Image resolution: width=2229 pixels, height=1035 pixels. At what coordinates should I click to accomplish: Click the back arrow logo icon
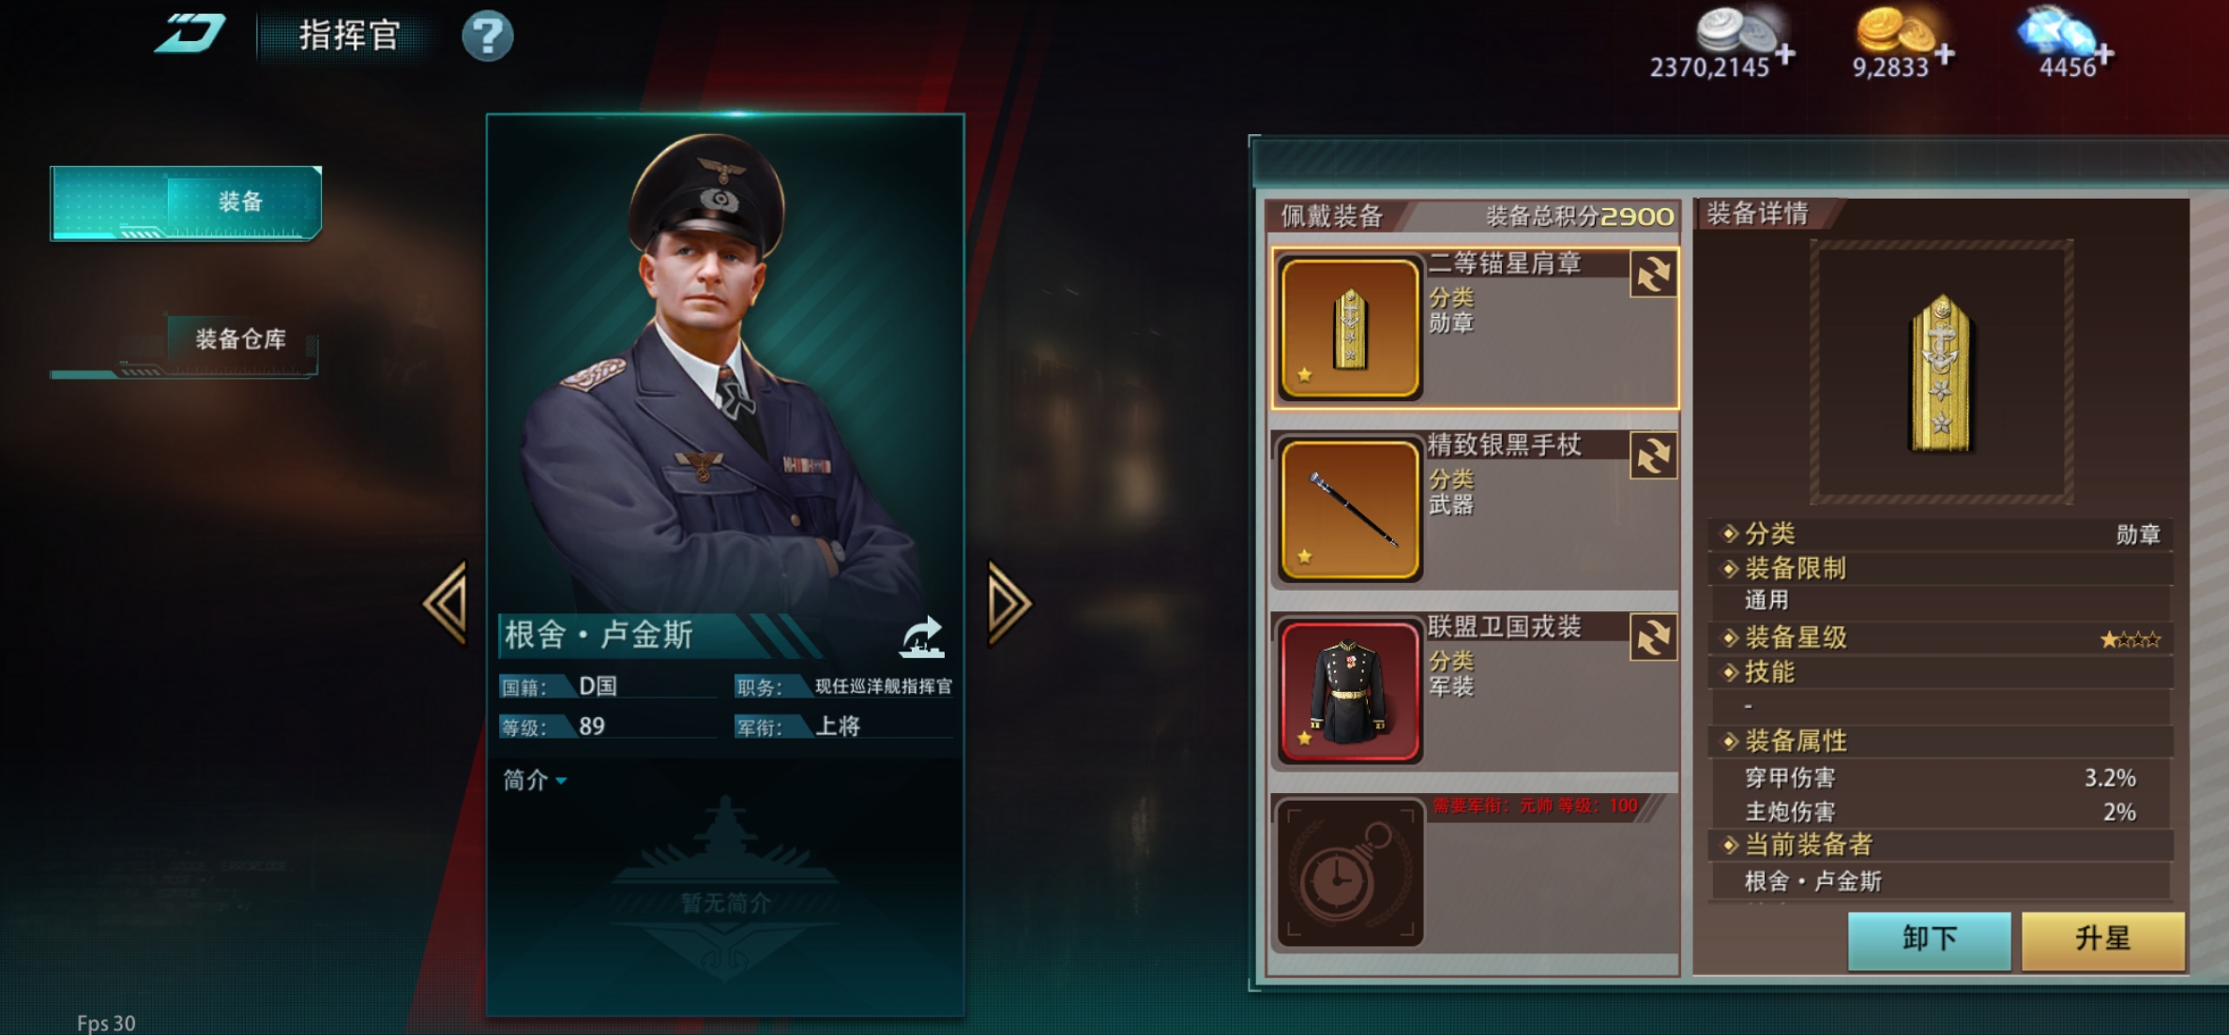click(190, 35)
